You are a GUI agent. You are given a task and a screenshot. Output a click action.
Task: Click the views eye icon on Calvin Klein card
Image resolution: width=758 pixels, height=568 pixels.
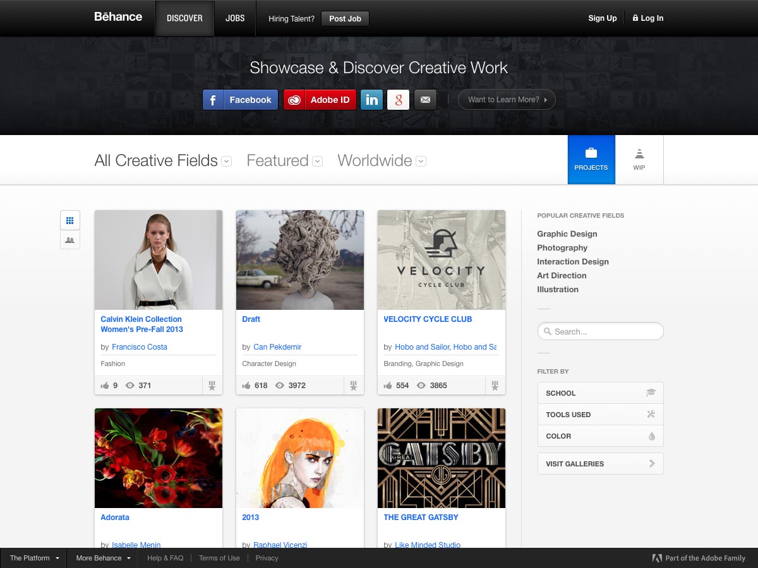[x=130, y=385]
